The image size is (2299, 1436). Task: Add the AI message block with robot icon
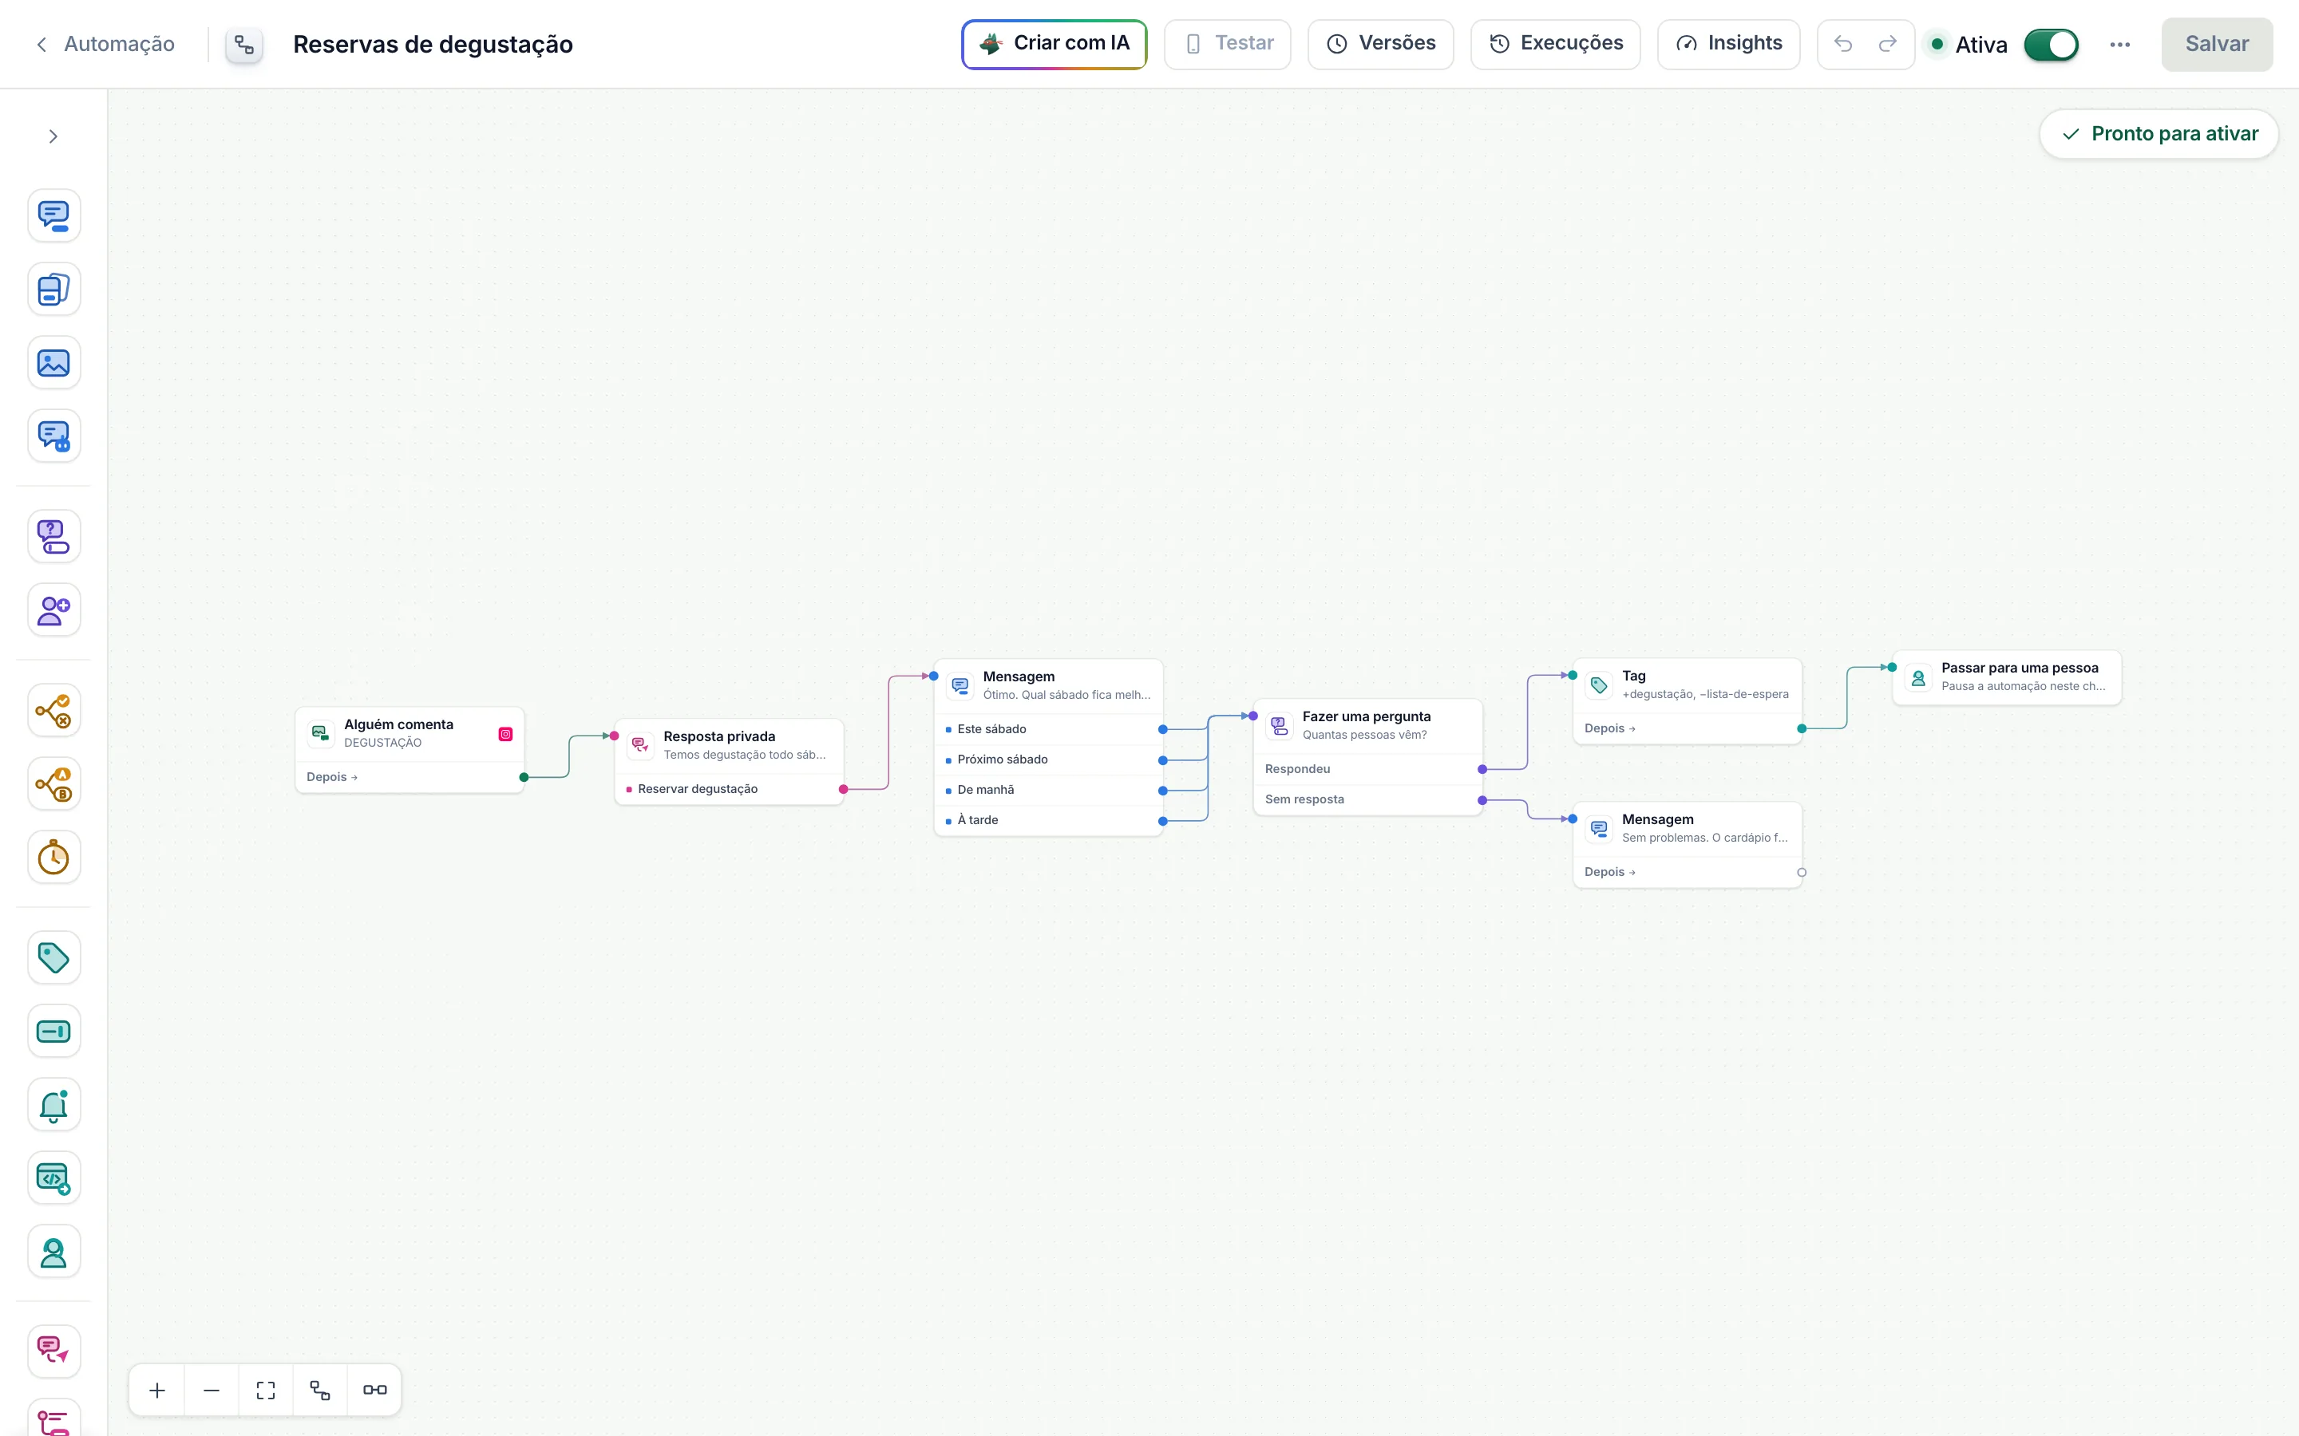coord(54,436)
